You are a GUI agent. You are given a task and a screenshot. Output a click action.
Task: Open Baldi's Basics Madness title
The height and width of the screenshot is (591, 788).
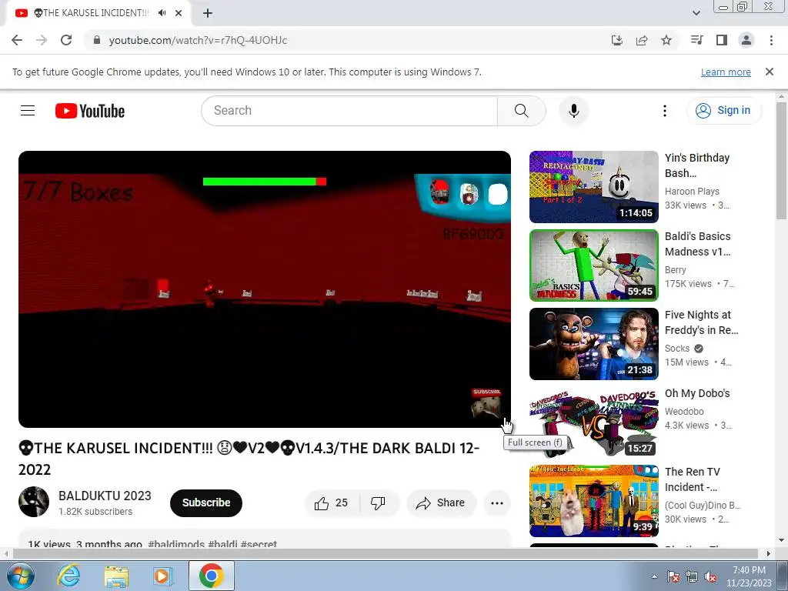pos(697,244)
